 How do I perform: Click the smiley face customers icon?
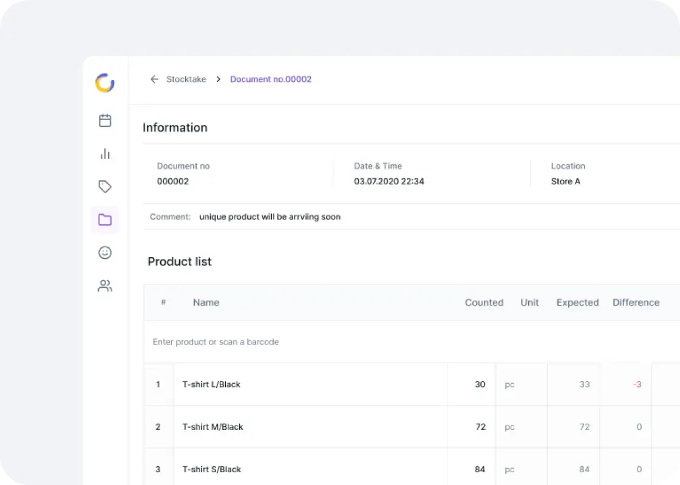pos(105,253)
